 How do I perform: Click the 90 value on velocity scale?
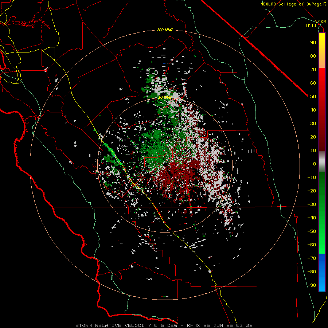click(x=313, y=43)
